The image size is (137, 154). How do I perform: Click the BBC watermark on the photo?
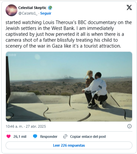click(12, 55)
